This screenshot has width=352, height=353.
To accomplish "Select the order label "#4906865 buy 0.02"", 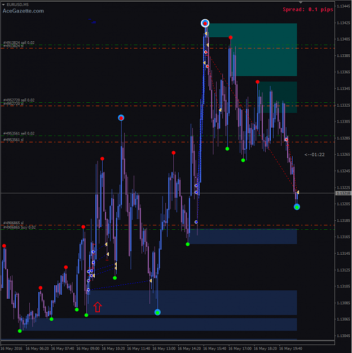I will (x=19, y=227).
